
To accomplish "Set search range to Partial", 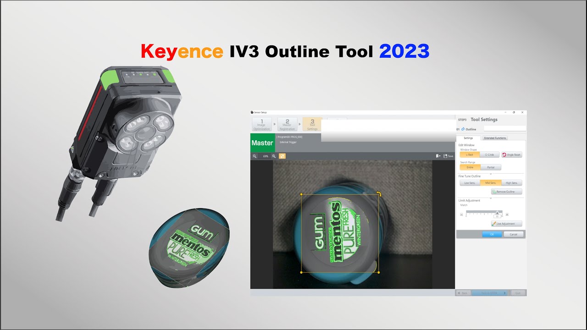I will (490, 167).
